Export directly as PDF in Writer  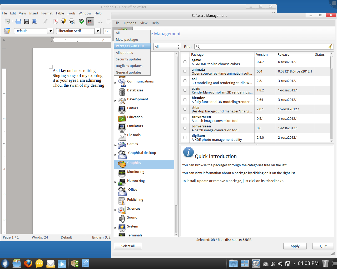(56, 22)
